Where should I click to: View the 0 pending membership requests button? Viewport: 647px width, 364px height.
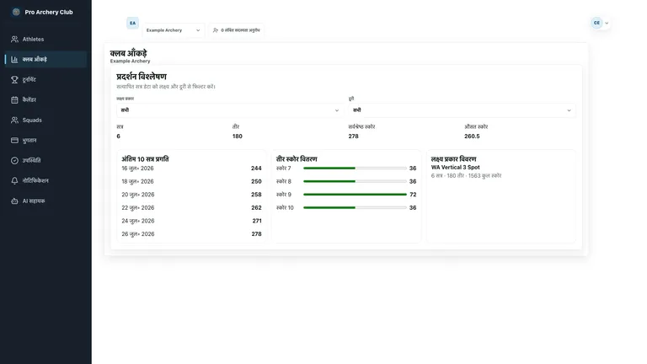click(236, 30)
